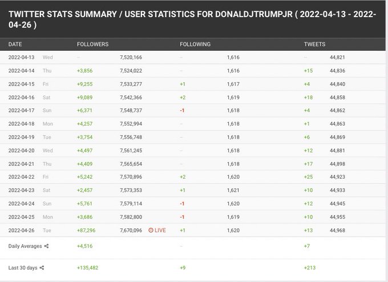Click the +4,516 daily average followers value
The height and width of the screenshot is (282, 388).
click(x=84, y=246)
